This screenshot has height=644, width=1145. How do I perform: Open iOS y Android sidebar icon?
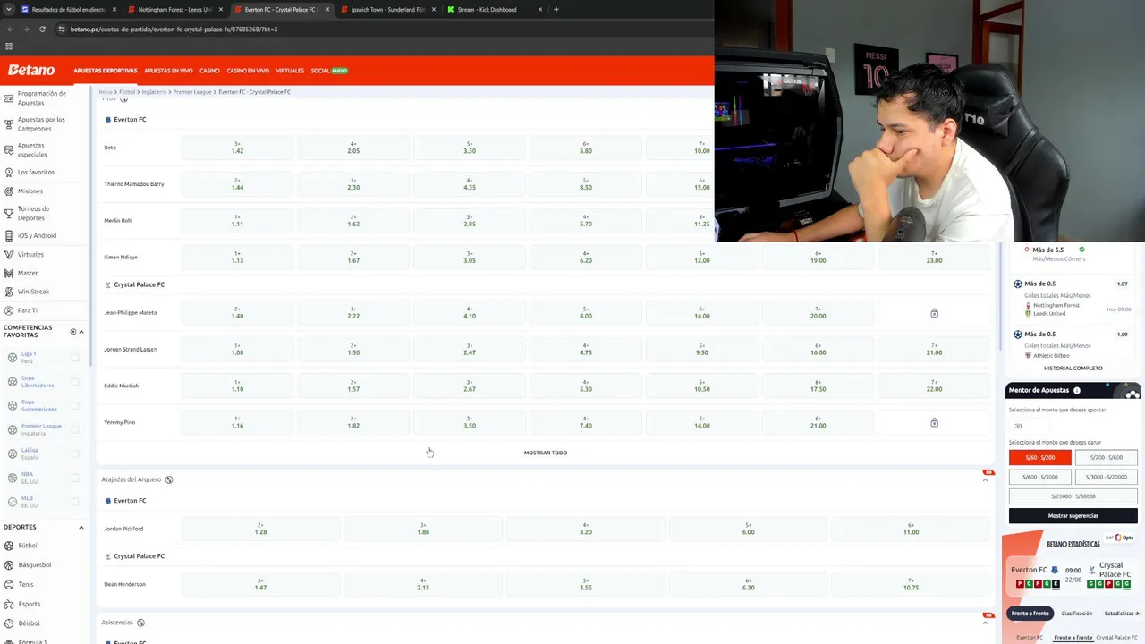[9, 235]
